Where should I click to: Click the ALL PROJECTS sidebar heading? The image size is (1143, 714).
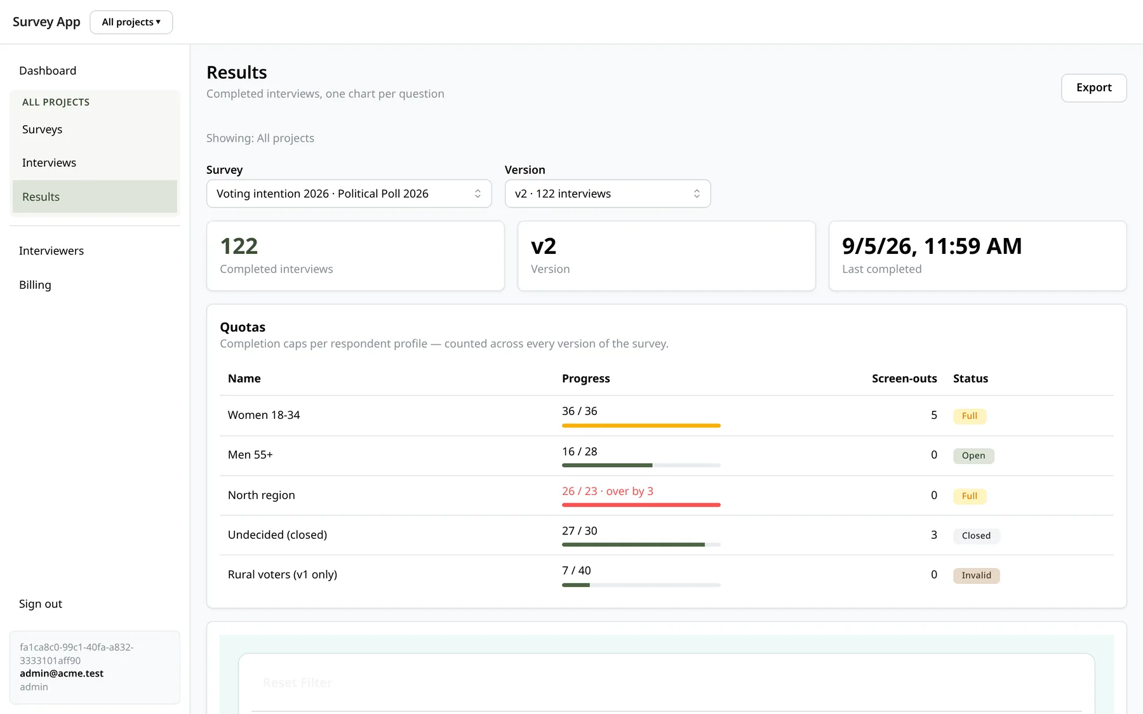[56, 102]
